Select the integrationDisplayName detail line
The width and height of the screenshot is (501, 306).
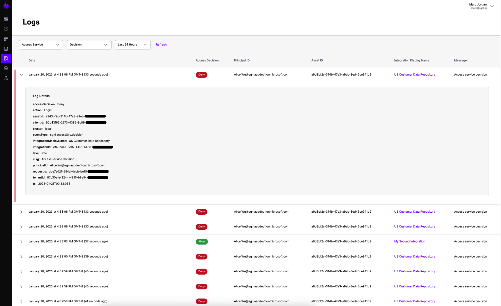click(71, 141)
